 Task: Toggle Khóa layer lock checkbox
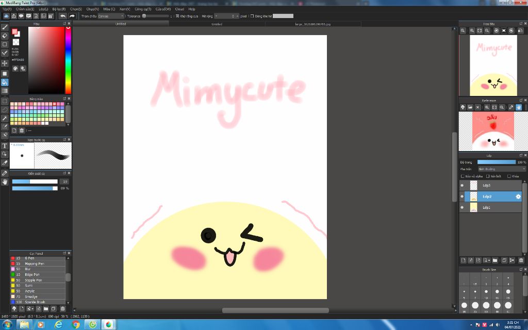[509, 176]
